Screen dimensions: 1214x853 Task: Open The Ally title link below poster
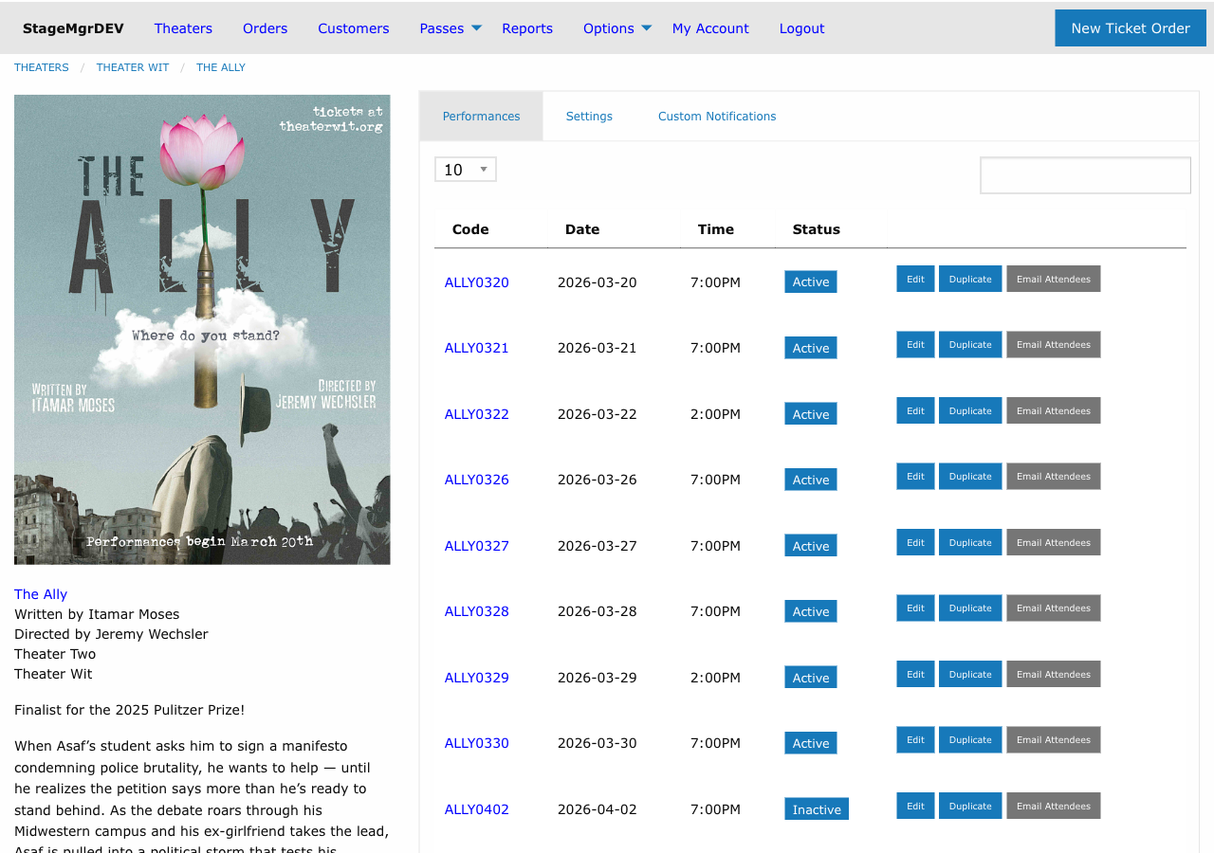pos(41,594)
